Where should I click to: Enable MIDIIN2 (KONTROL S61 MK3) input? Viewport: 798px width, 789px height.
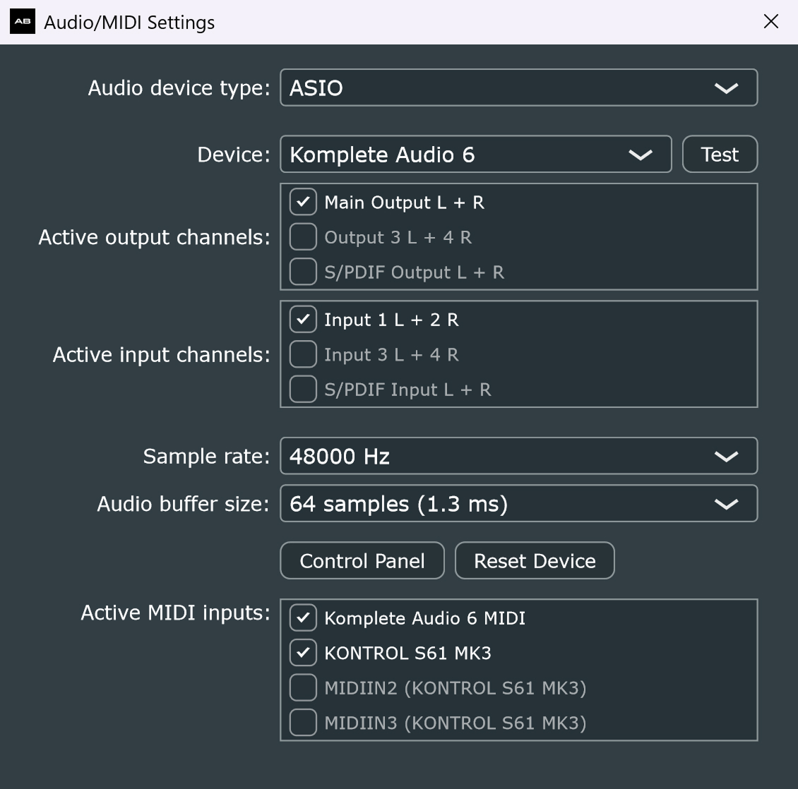pyautogui.click(x=303, y=688)
